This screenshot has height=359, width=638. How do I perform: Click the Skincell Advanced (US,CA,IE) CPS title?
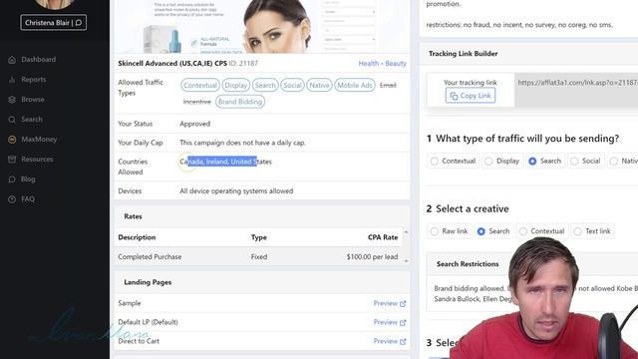(172, 64)
